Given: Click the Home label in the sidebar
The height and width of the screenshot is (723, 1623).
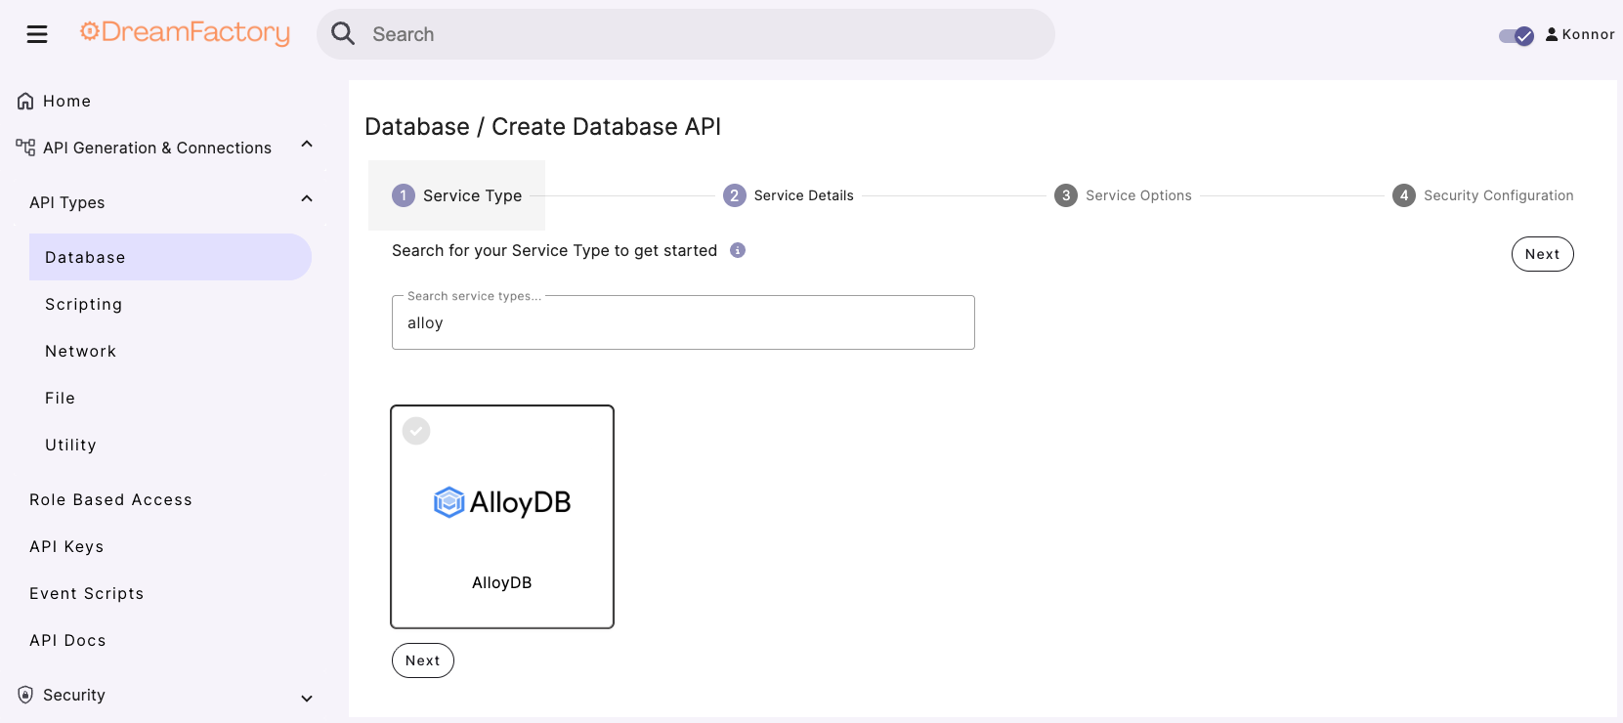Looking at the screenshot, I should point(66,101).
